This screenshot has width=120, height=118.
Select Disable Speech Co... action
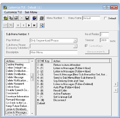pos(17,90)
